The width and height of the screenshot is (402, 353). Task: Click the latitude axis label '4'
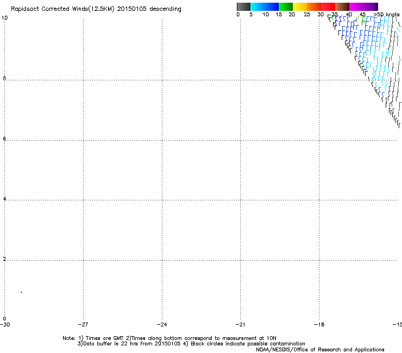click(4, 198)
